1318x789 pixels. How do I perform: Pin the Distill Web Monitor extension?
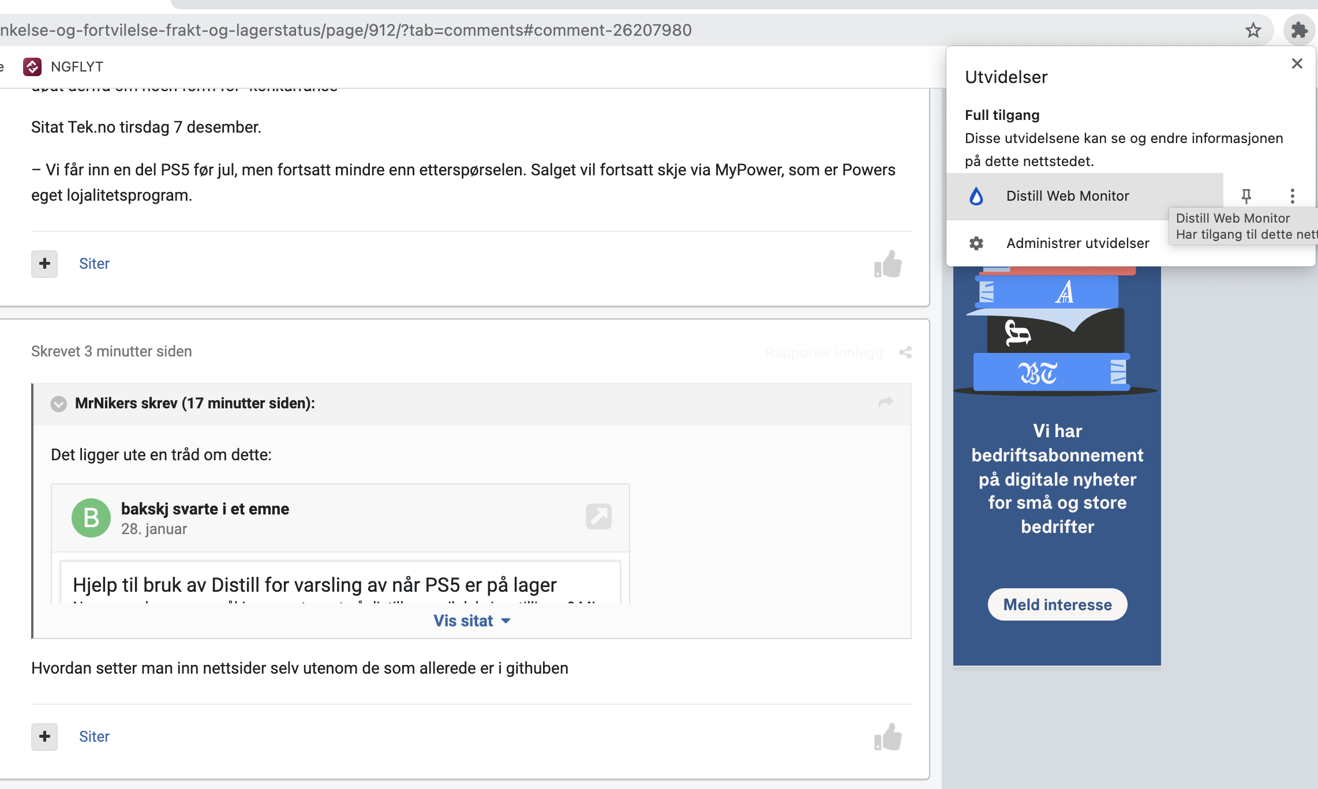(1246, 196)
